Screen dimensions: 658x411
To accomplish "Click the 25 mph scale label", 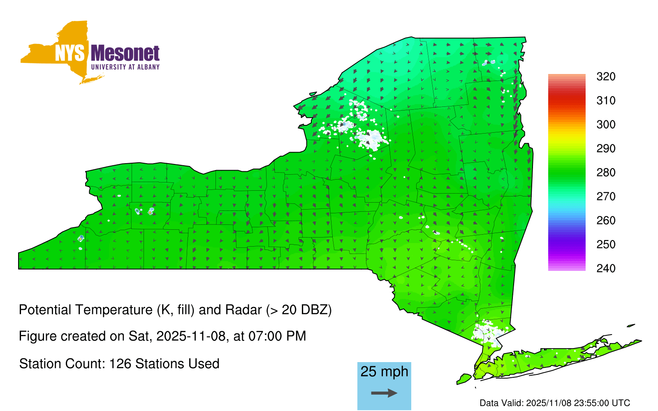I will point(384,372).
